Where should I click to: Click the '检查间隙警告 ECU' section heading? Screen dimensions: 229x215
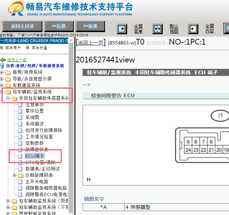click(113, 96)
